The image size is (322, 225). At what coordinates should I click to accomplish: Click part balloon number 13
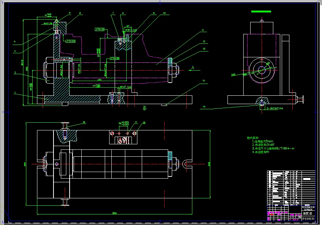pos(204,49)
